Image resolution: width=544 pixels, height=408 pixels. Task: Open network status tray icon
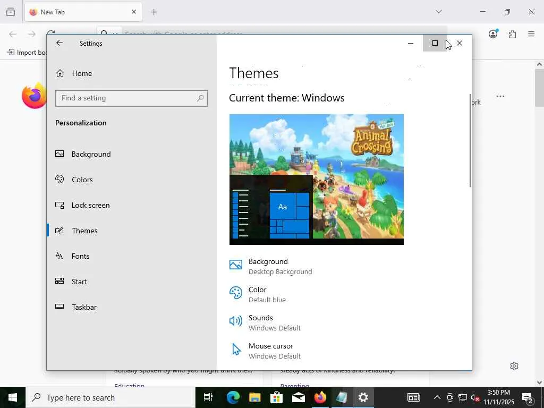click(463, 397)
